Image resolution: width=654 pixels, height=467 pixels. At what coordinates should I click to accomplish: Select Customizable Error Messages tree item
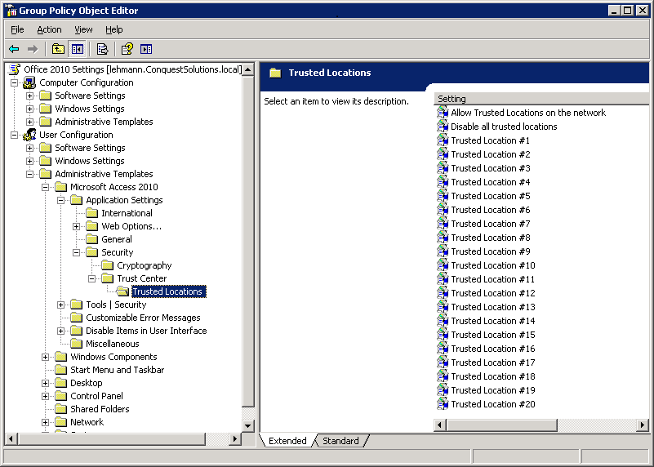(x=143, y=318)
